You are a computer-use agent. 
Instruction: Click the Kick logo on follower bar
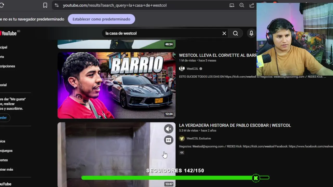256,178
